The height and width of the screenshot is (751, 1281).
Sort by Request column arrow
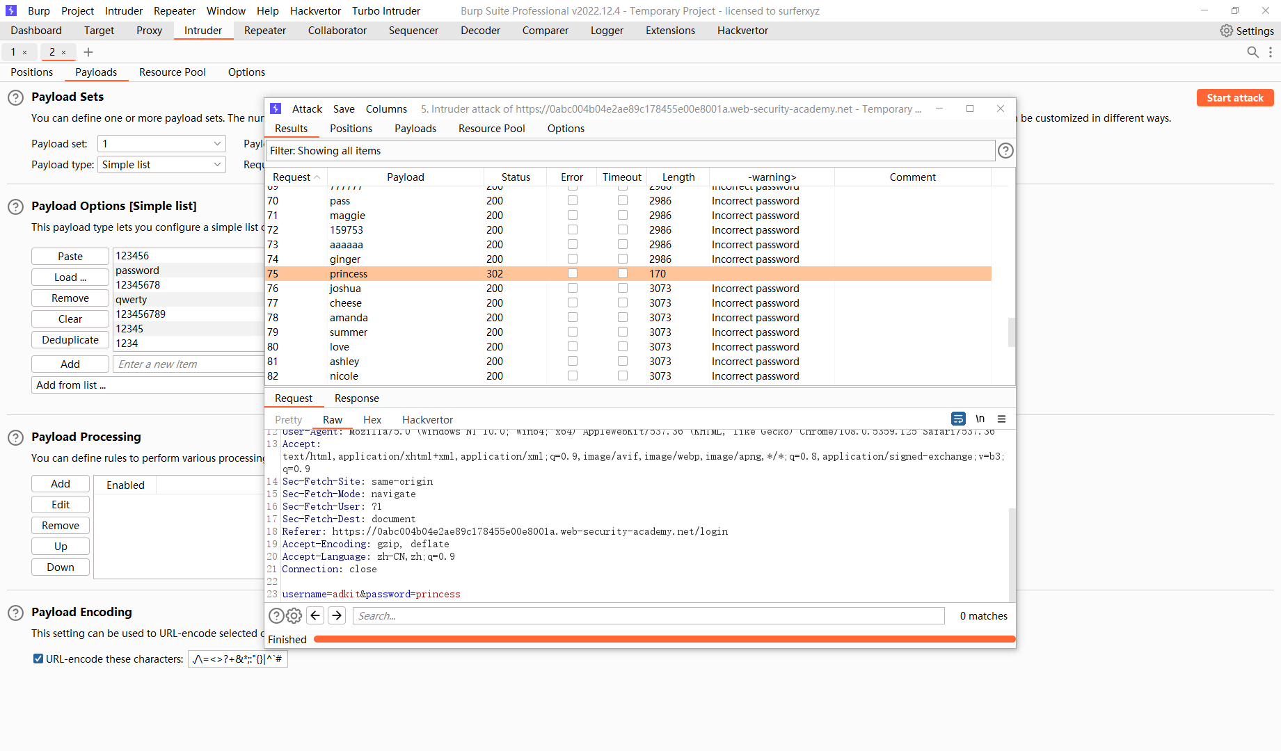click(317, 177)
